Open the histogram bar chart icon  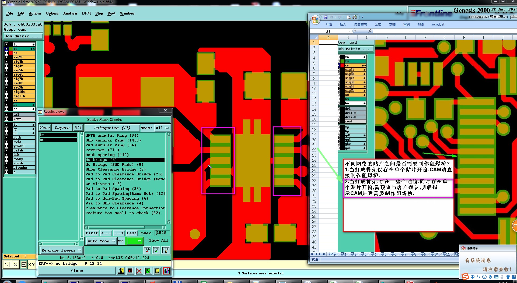tap(167, 271)
